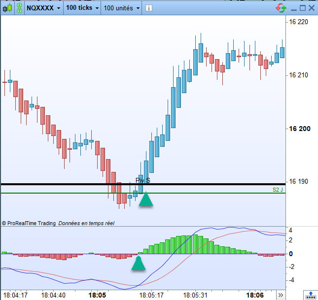This screenshot has height=300, width=318.
Task: Click the 18:04:40 time axis label
Action: [53, 295]
